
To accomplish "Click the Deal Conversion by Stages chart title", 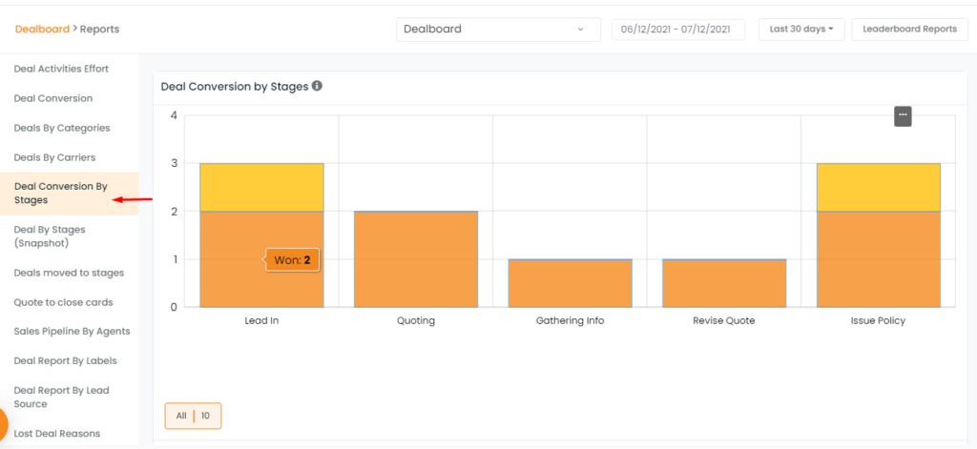I will pos(235,87).
